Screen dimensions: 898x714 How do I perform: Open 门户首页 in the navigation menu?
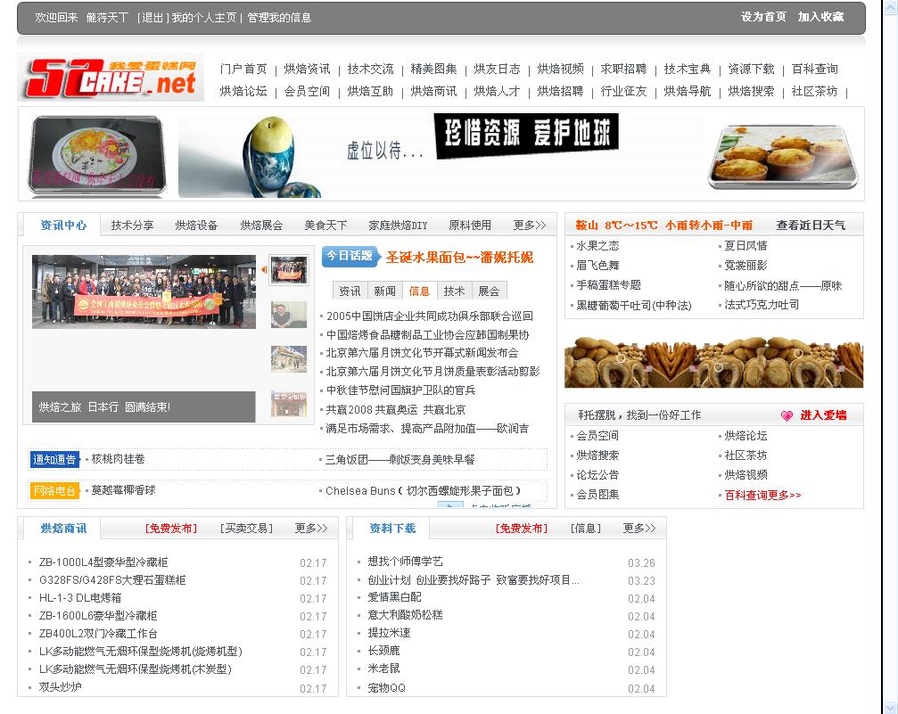coord(243,70)
